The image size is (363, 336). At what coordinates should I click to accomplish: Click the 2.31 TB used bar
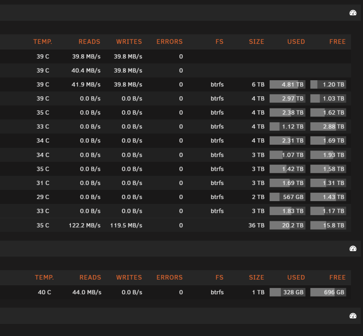tap(288, 141)
